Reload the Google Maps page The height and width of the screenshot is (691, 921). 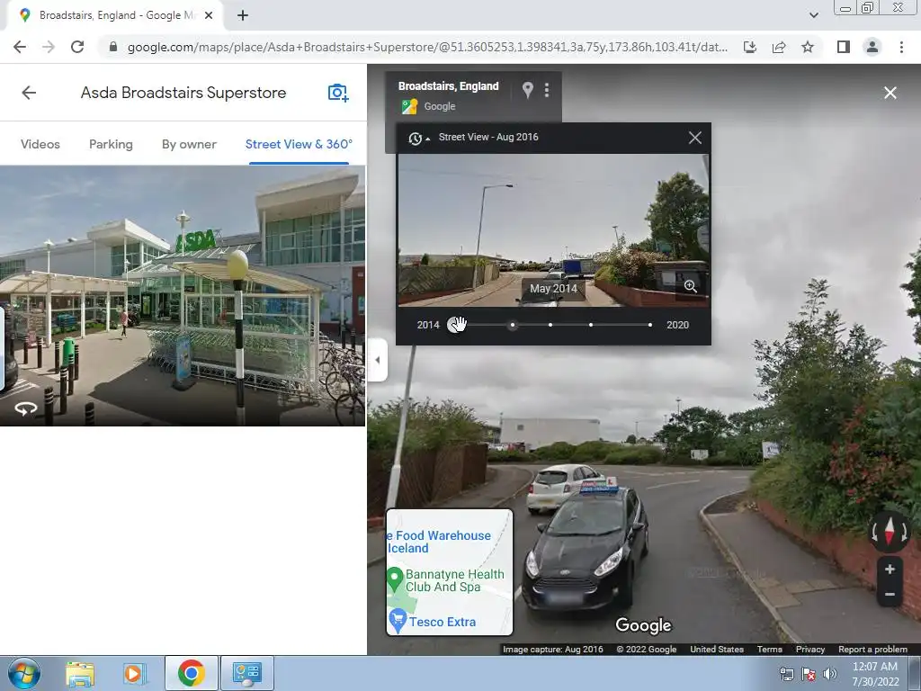(x=77, y=47)
